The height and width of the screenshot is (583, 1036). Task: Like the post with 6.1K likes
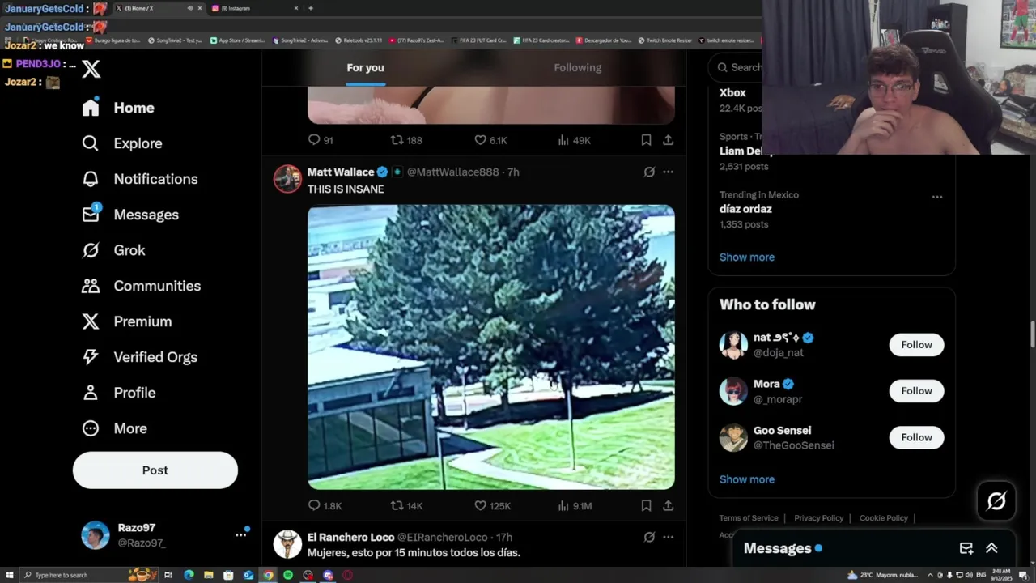(x=490, y=140)
